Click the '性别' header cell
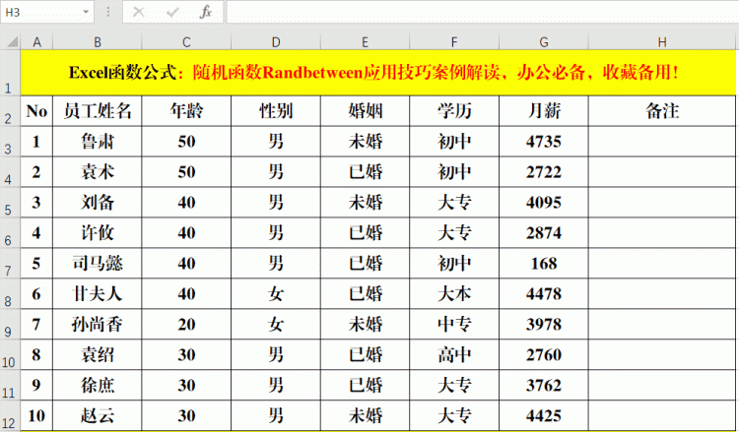739x432 pixels. 276,111
